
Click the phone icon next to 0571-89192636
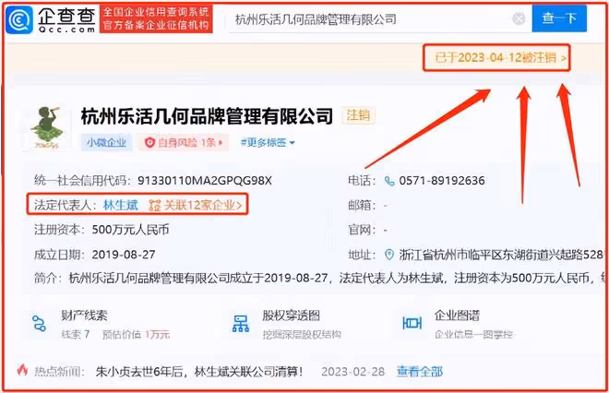point(388,181)
